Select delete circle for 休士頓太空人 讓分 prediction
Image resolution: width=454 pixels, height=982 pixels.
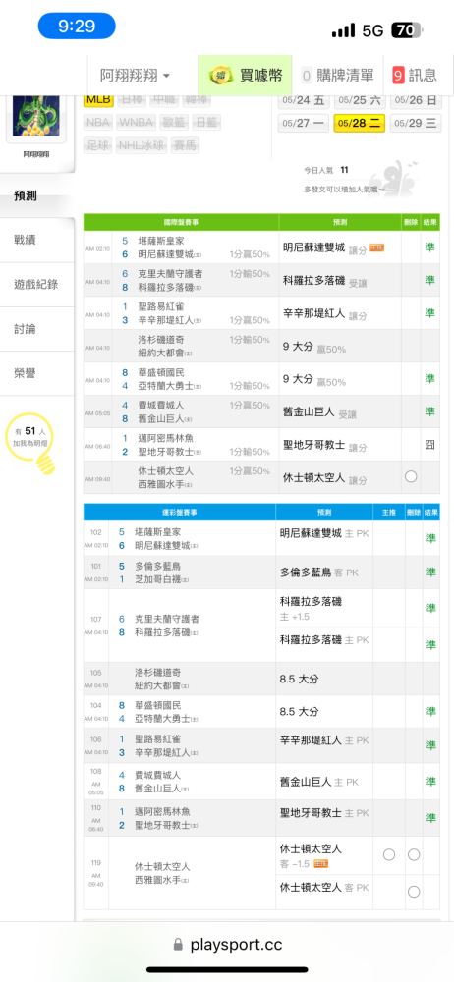pyautogui.click(x=411, y=476)
